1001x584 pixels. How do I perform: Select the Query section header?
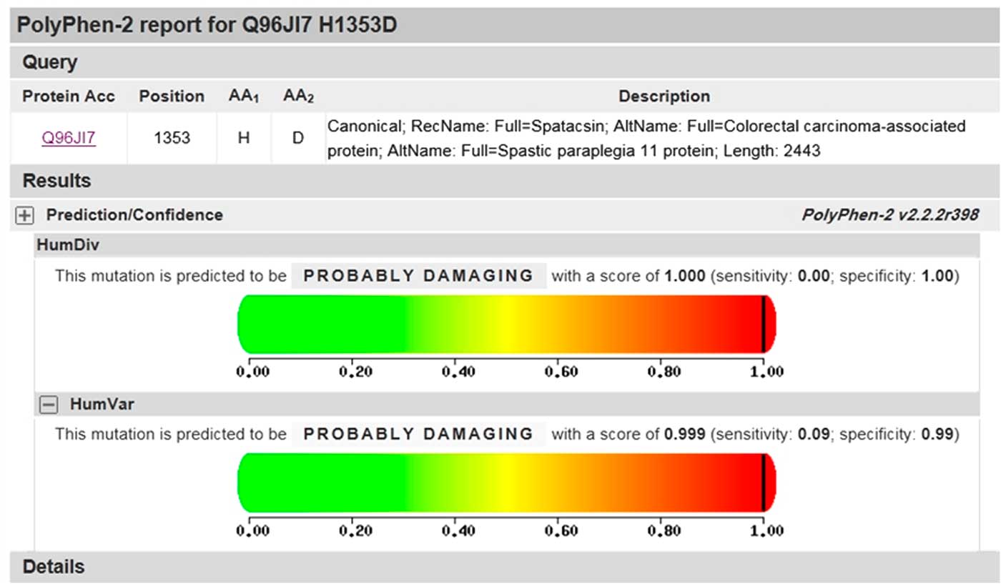point(50,62)
